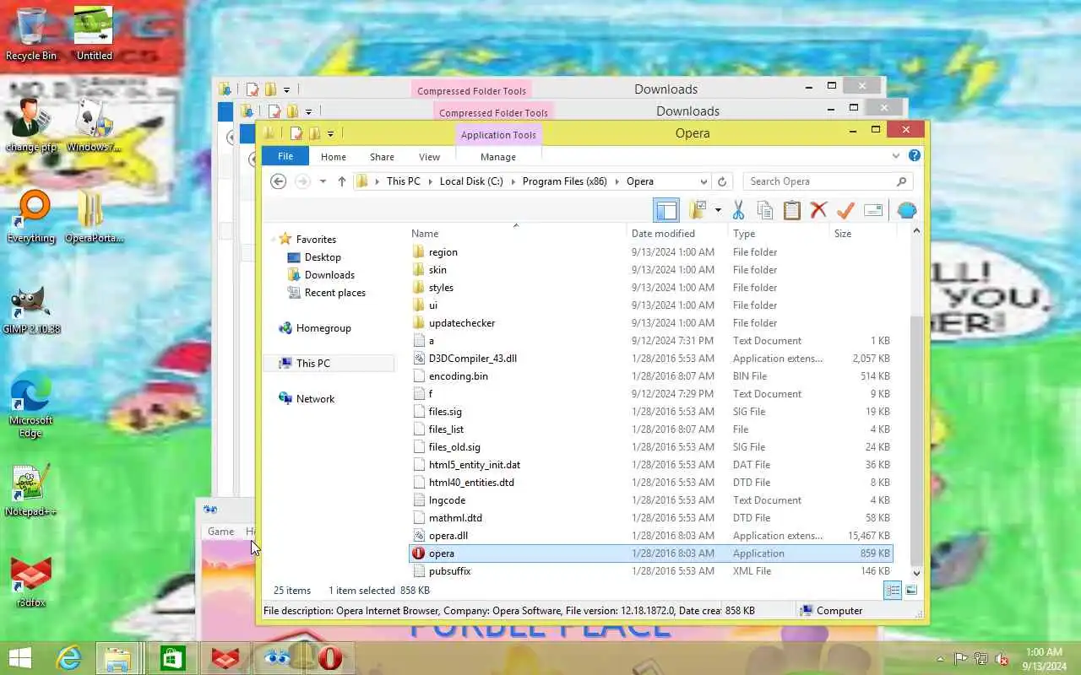Switch to Large icons view with the status bar button
This screenshot has width=1081, height=675.
(x=911, y=591)
